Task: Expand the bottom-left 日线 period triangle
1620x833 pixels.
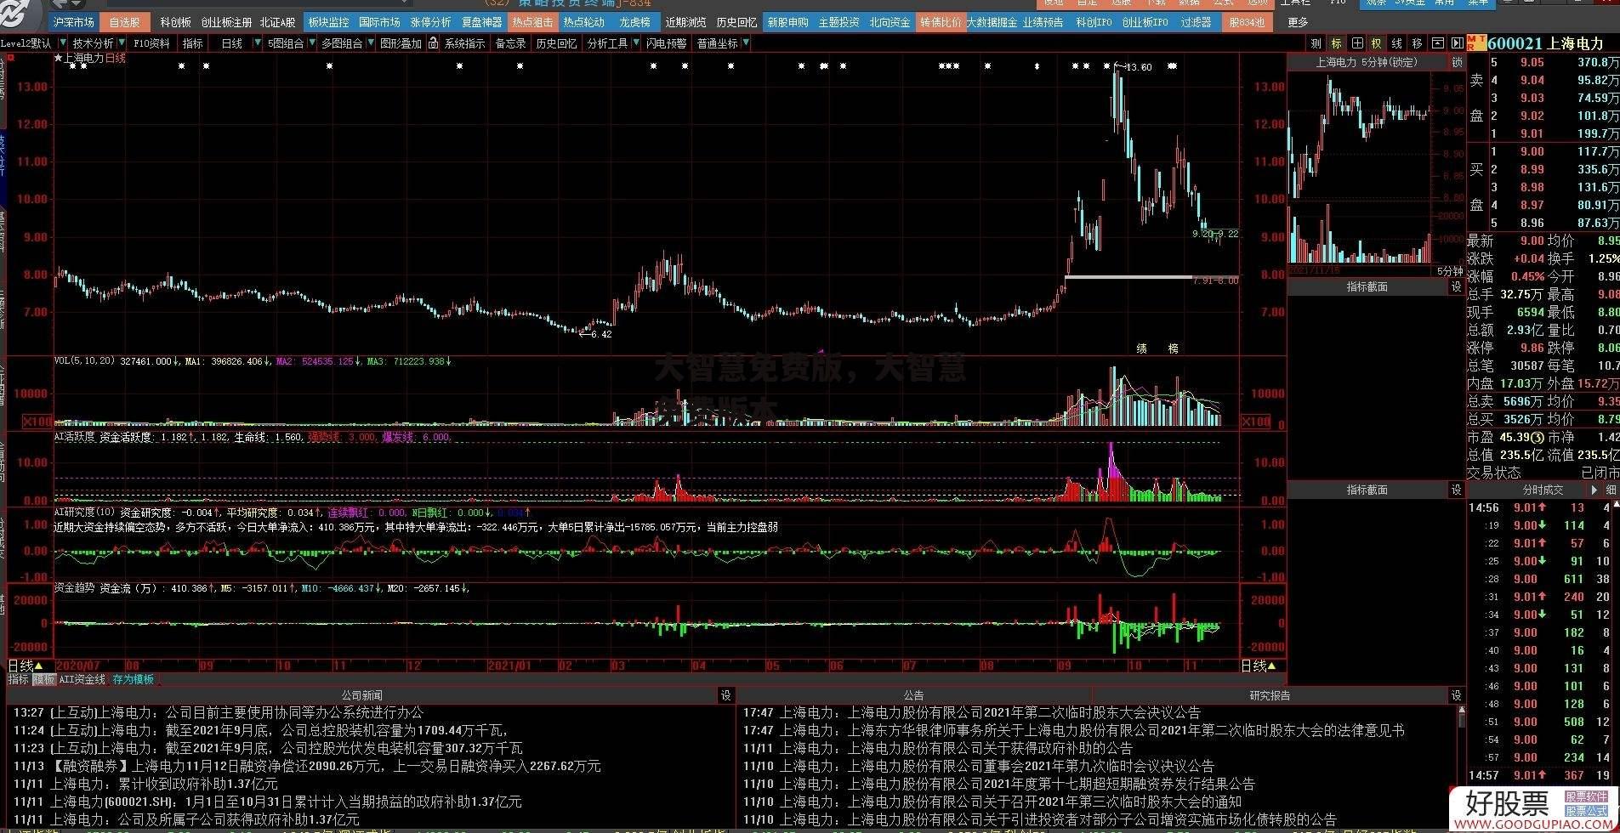Action: tap(38, 666)
